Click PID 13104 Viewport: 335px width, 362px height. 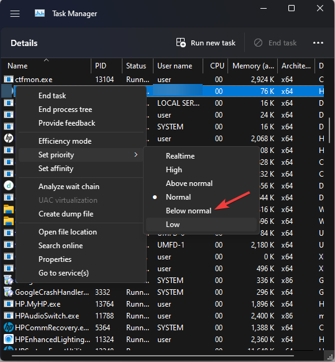click(104, 80)
